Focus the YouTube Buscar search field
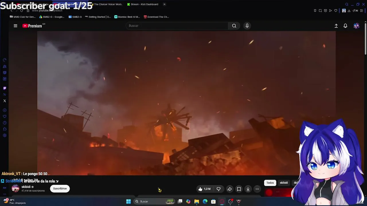 (177, 26)
